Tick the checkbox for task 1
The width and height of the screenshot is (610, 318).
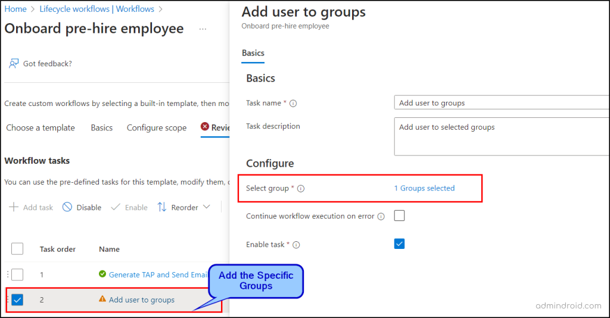[x=17, y=275]
